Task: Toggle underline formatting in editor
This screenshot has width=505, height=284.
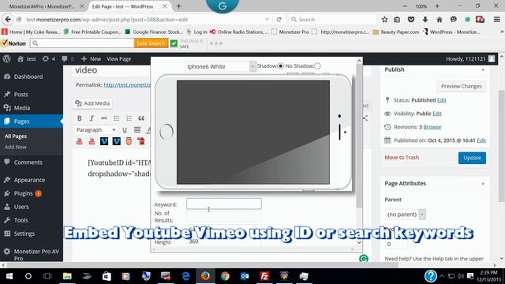Action: click(x=125, y=129)
